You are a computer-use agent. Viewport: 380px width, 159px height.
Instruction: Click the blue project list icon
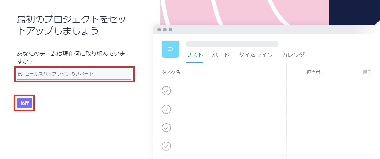(x=170, y=49)
